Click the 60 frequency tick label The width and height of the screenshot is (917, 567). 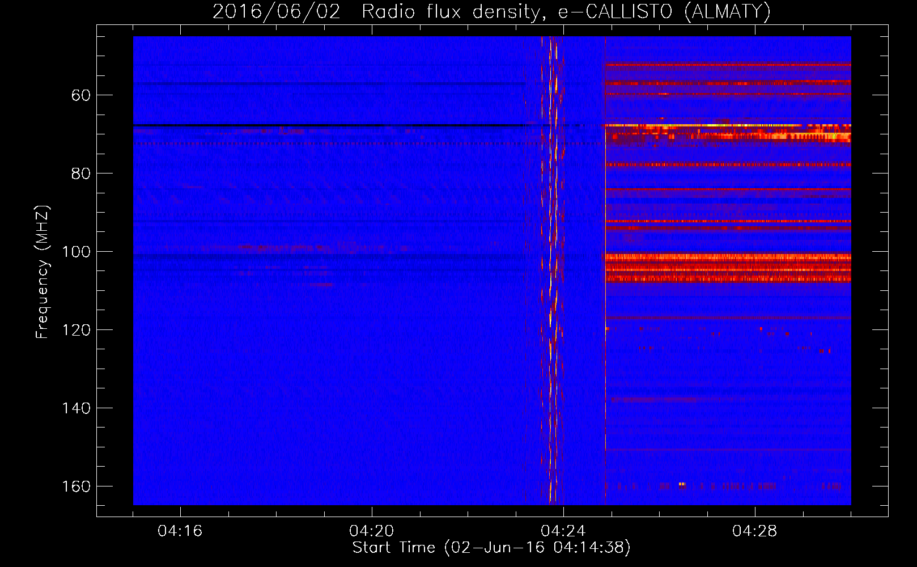tap(81, 95)
